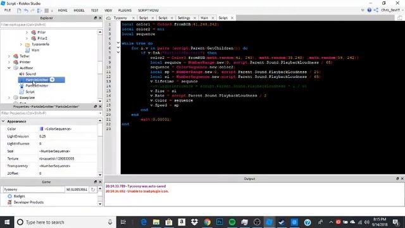Click the Color swatch of ColorSequence
The image size is (405, 228).
click(41, 129)
